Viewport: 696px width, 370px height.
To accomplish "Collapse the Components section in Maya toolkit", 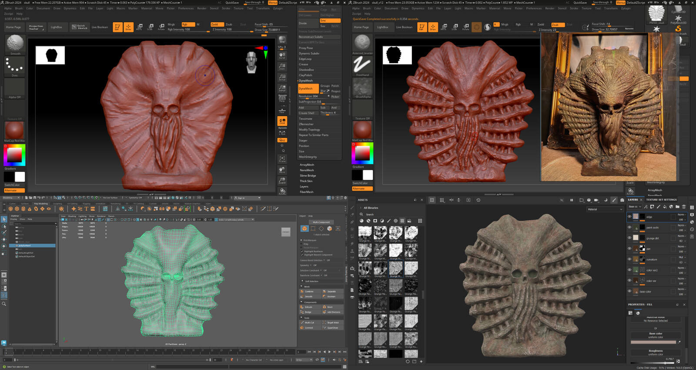I will pyautogui.click(x=301, y=302).
